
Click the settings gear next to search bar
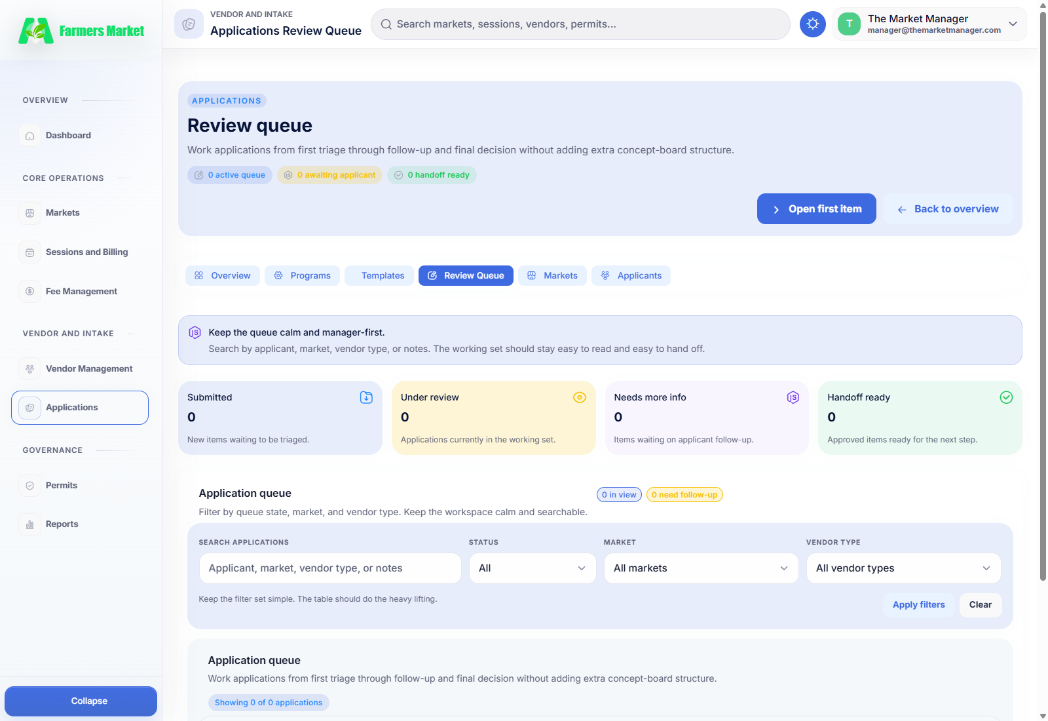click(813, 24)
